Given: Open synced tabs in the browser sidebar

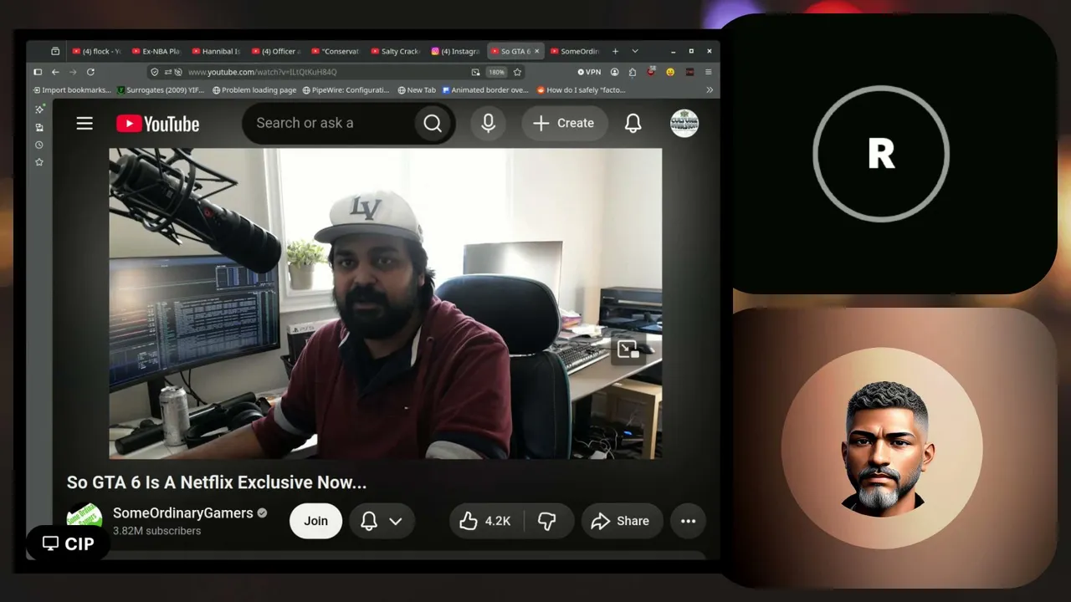Looking at the screenshot, I should pos(38,127).
